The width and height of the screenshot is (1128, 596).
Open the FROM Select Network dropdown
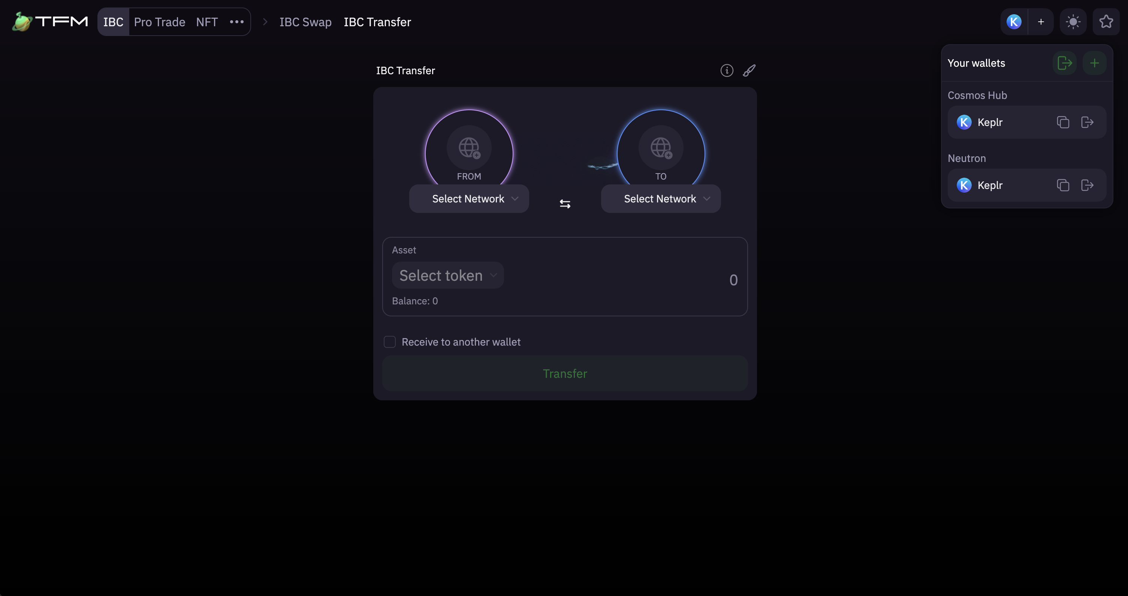tap(469, 199)
